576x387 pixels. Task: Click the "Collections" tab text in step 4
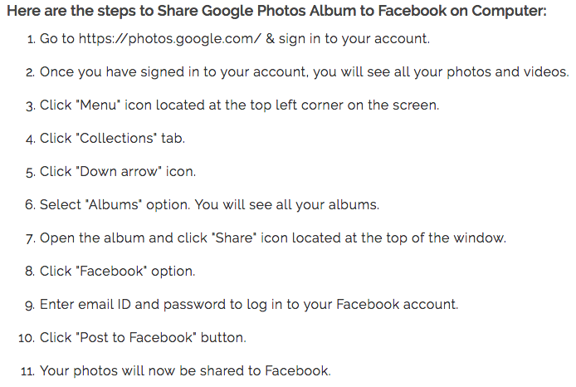coord(116,138)
